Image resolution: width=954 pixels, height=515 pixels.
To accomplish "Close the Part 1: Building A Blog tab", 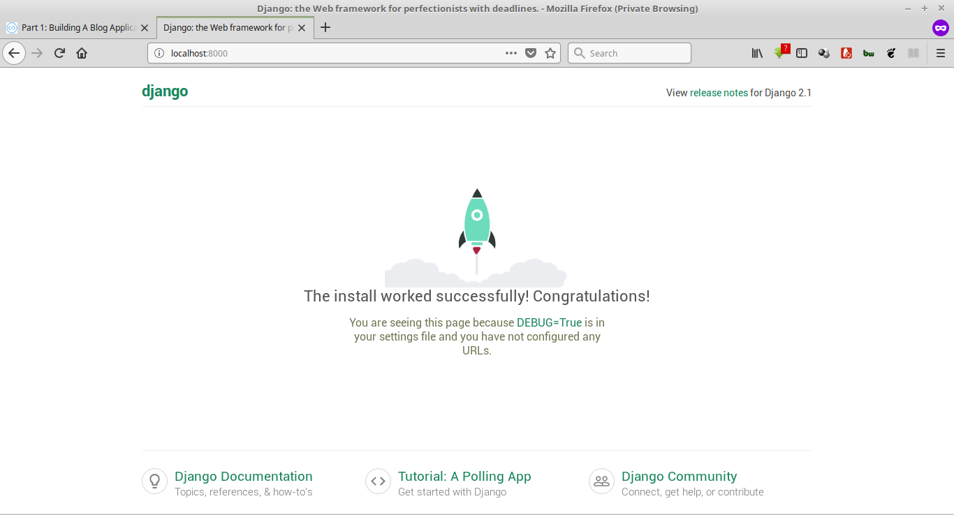I will click(x=145, y=28).
